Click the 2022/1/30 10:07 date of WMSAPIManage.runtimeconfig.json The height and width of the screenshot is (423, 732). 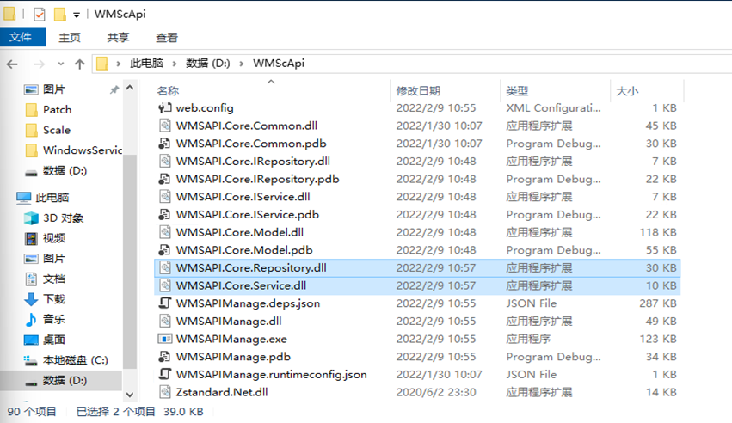pos(439,375)
